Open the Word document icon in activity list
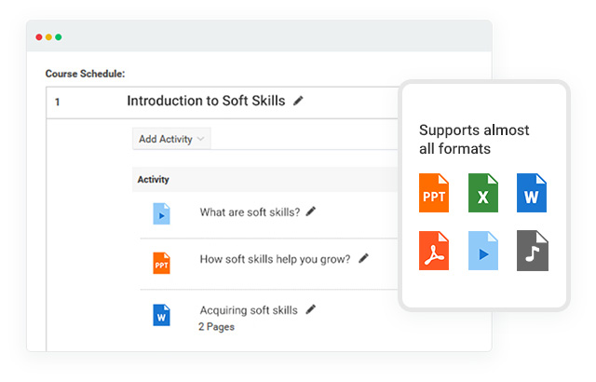The width and height of the screenshot is (596, 382). pyautogui.click(x=162, y=314)
